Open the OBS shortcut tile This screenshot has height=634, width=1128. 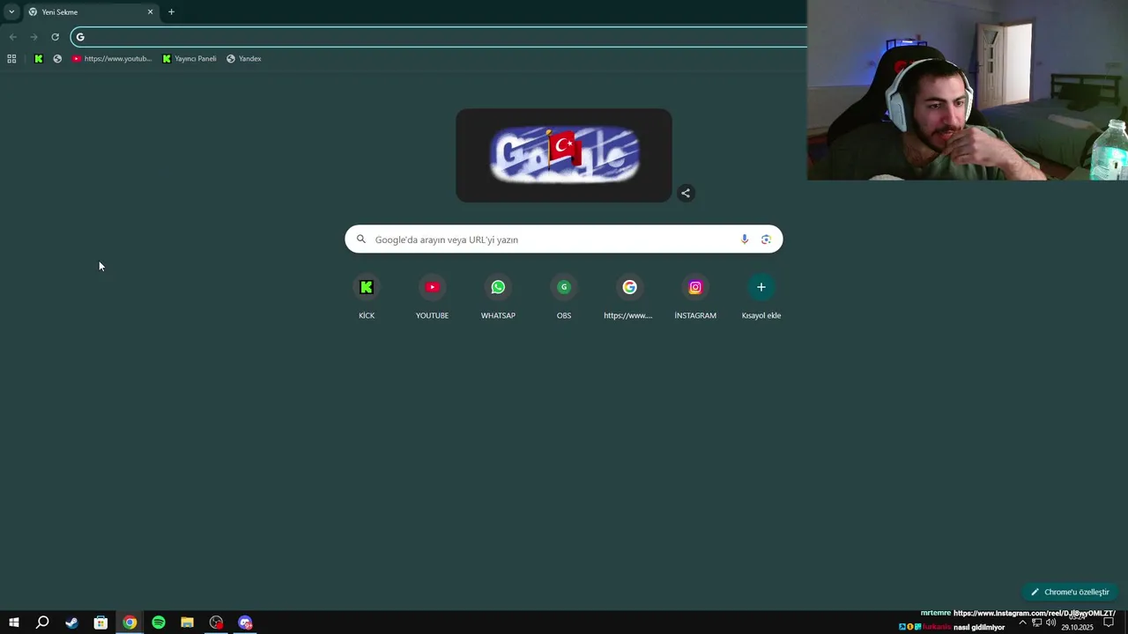tap(564, 297)
